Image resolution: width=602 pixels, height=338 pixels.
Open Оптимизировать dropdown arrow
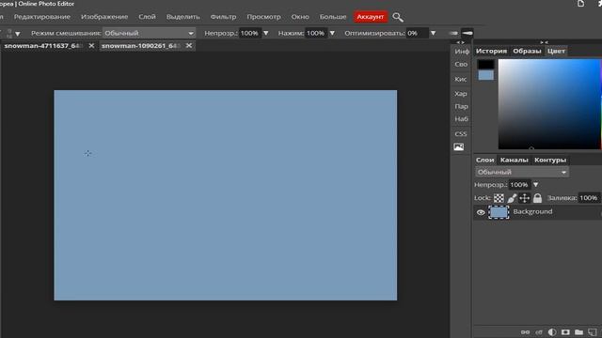433,34
